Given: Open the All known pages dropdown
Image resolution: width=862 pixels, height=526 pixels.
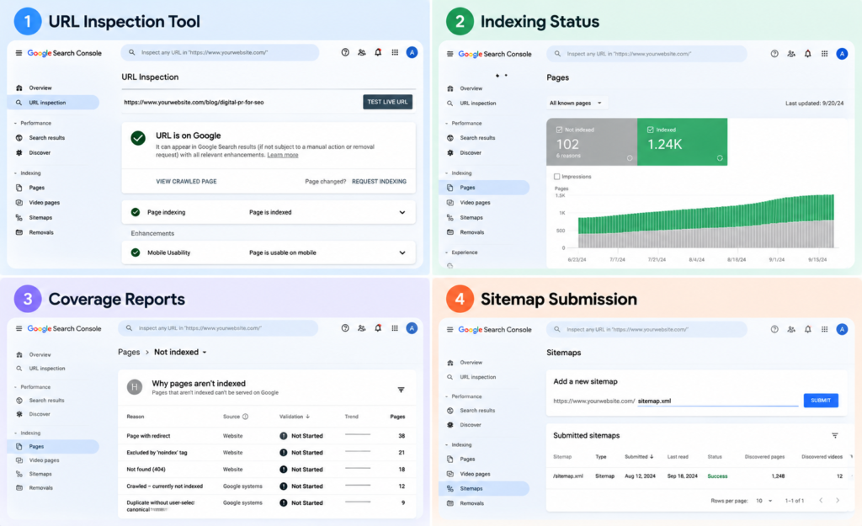Looking at the screenshot, I should pos(576,103).
